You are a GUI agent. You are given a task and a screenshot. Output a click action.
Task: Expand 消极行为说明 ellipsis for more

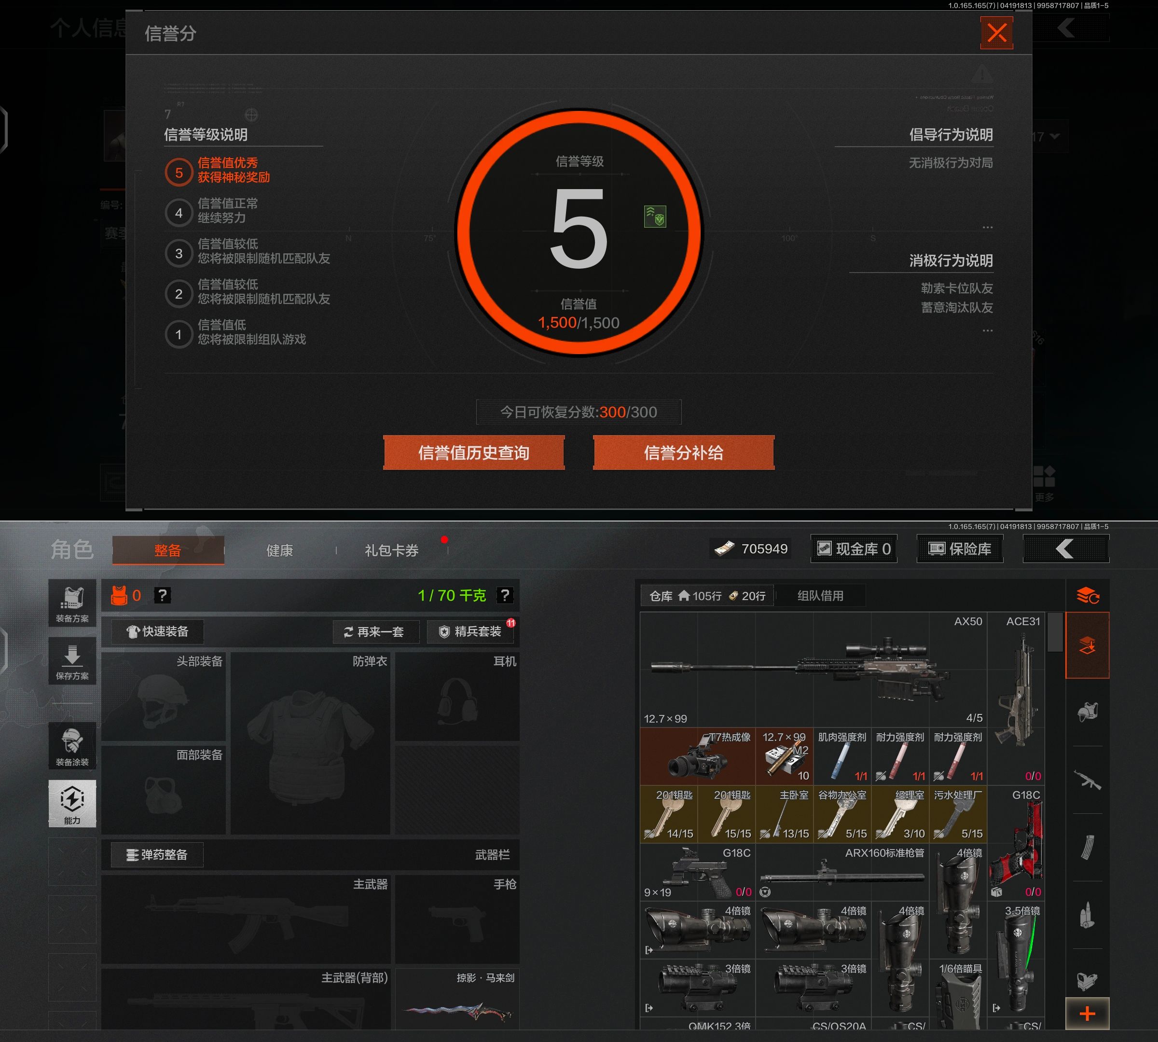coord(987,330)
